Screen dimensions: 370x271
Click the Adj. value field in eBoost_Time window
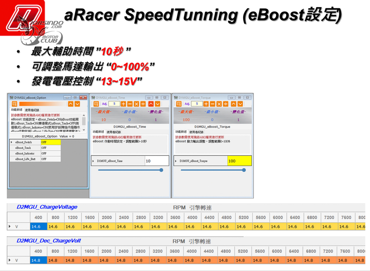(115, 104)
